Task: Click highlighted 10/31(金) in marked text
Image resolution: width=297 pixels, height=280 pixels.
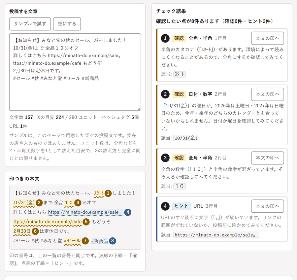Action: coord(24,203)
